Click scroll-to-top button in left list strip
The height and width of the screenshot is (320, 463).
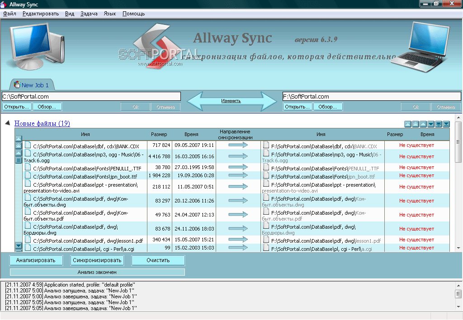coord(18,138)
